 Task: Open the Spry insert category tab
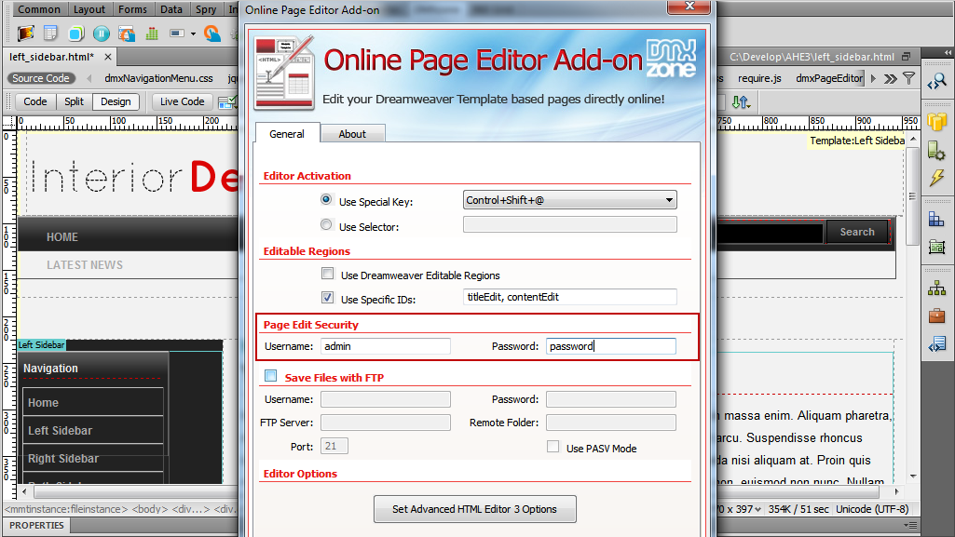click(206, 9)
